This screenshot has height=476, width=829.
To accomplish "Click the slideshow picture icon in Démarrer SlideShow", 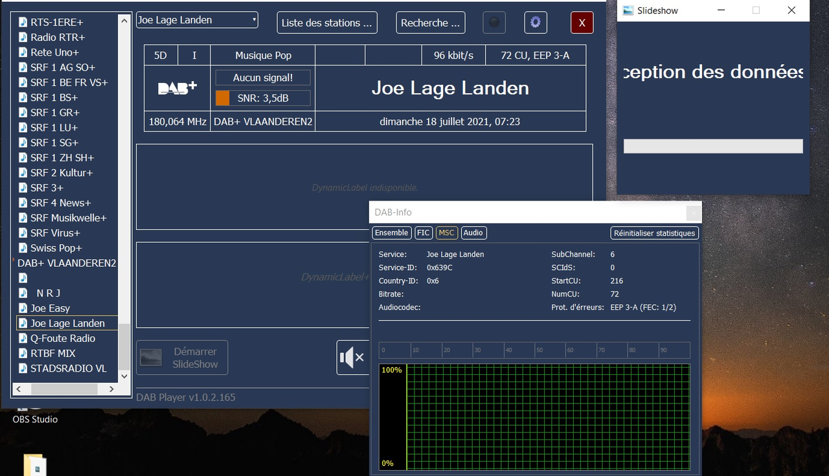I will (151, 357).
